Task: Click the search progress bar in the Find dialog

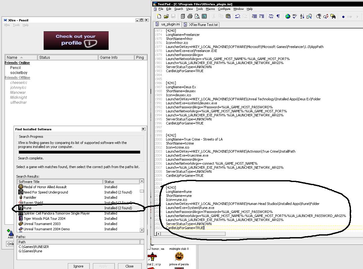Action: 80,152
